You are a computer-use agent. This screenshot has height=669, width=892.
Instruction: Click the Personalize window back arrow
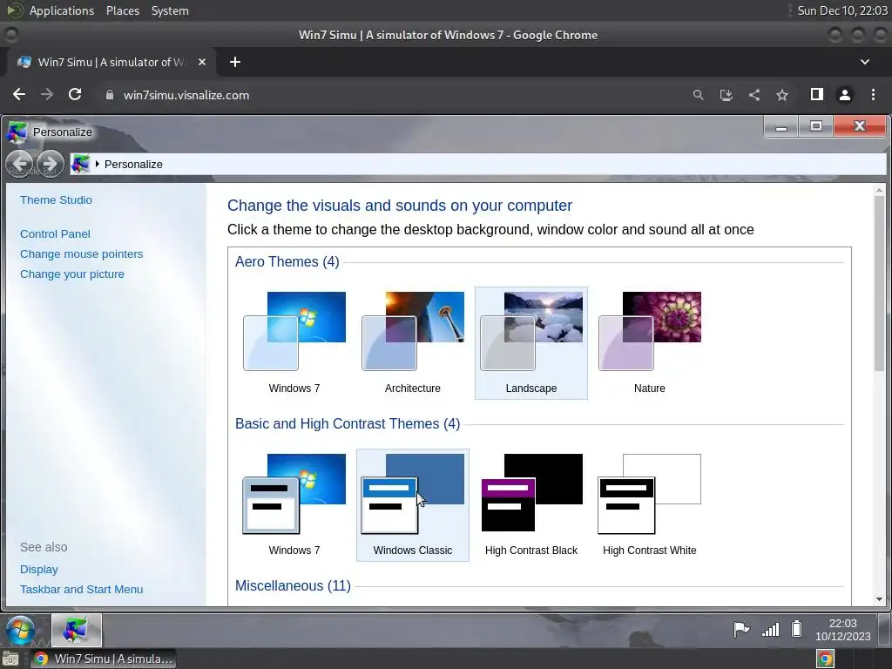coord(20,165)
